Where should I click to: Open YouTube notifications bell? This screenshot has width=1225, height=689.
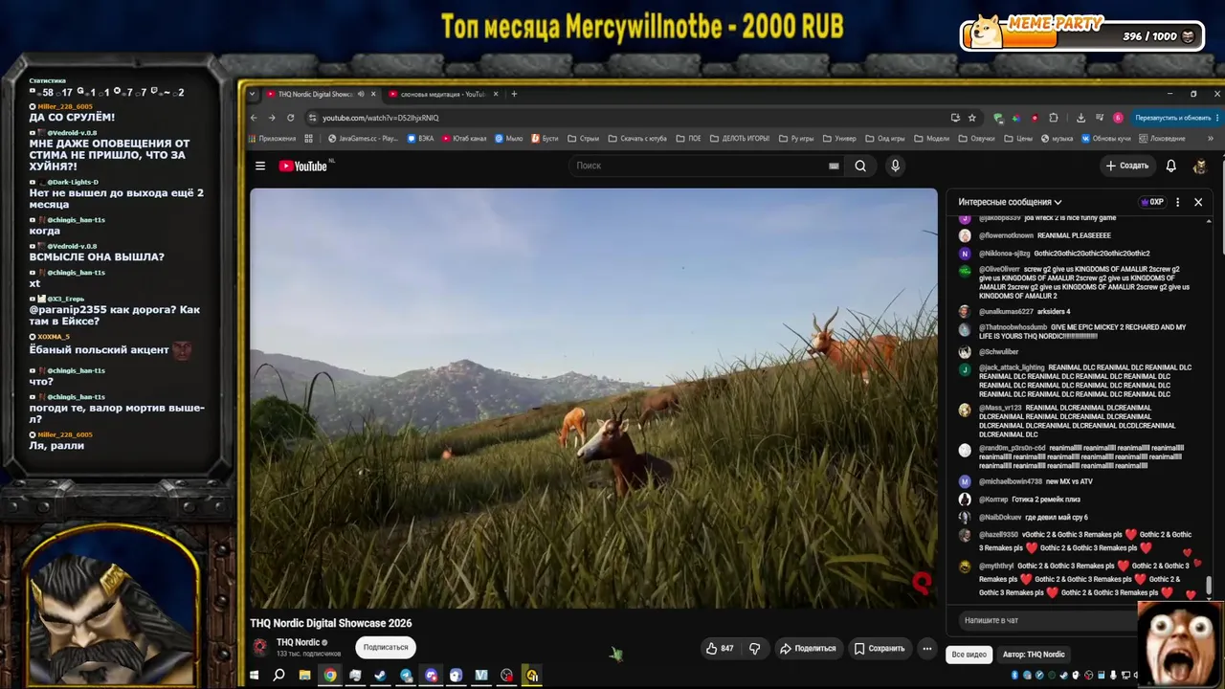(1170, 166)
